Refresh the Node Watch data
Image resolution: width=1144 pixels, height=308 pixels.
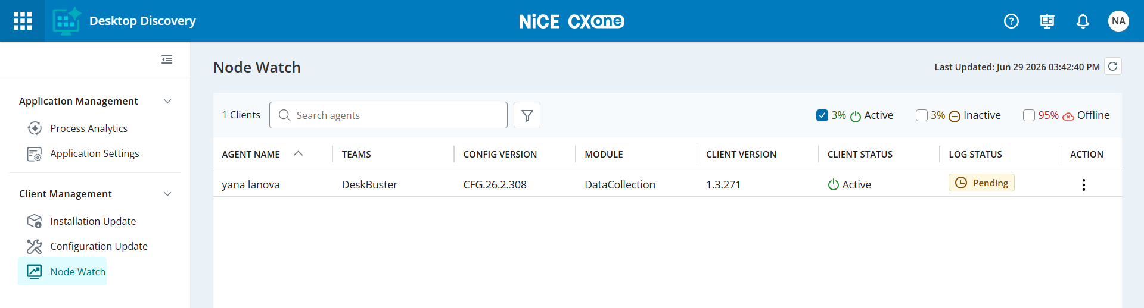pos(1112,66)
